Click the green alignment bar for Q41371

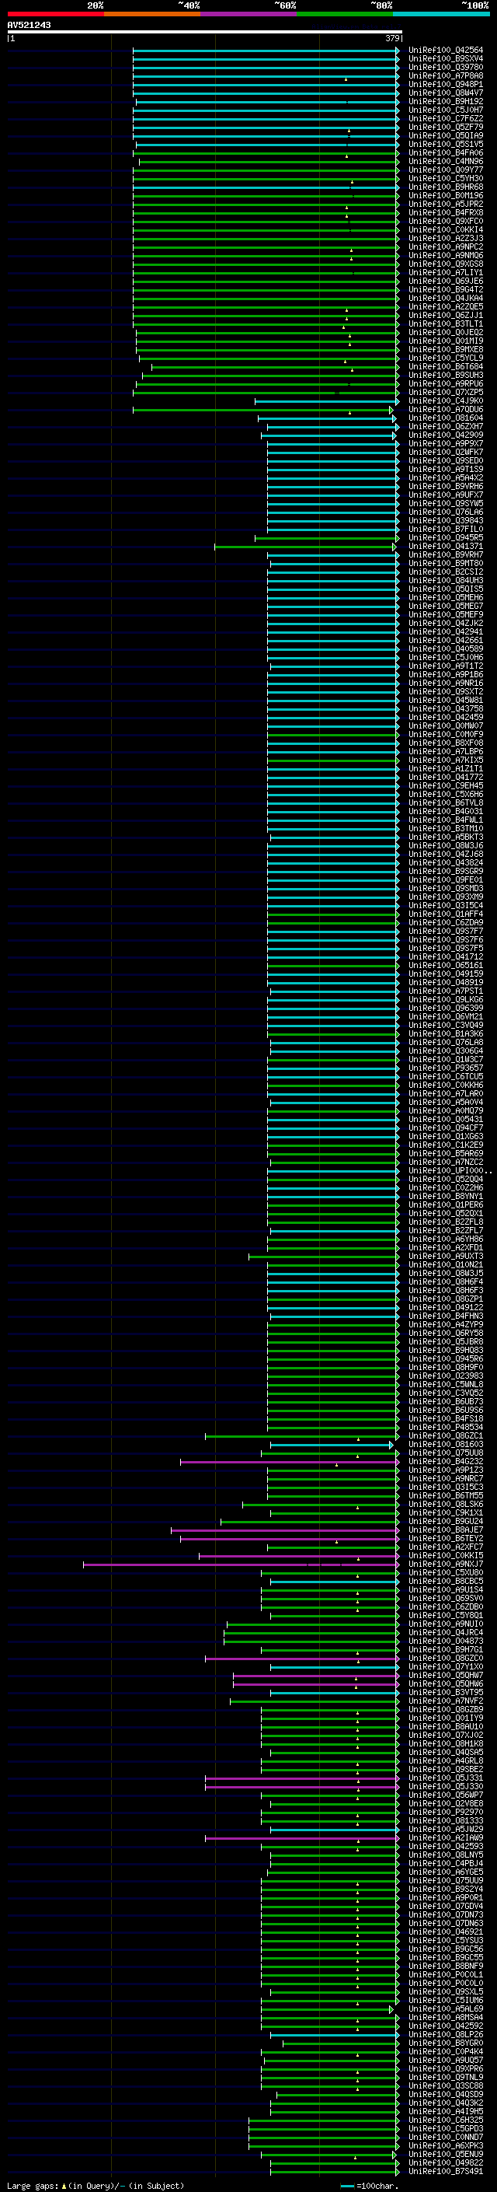(306, 547)
